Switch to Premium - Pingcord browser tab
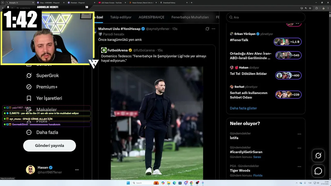Image resolution: width=331 pixels, height=186 pixels. click(81, 3)
